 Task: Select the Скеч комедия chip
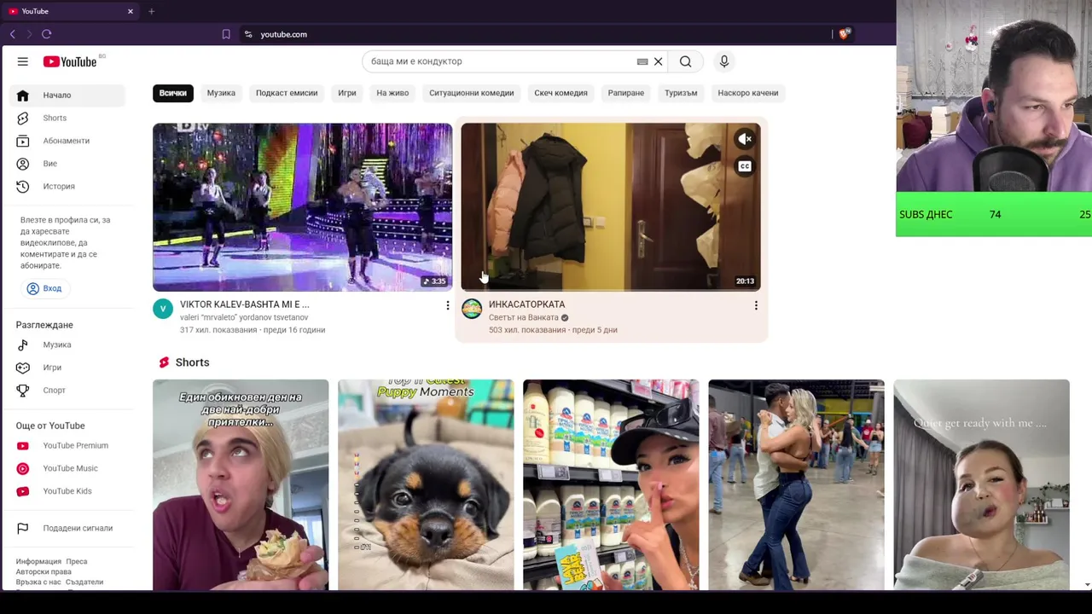coord(561,93)
